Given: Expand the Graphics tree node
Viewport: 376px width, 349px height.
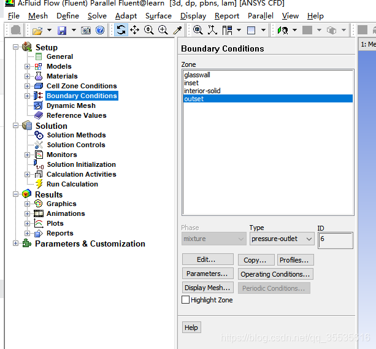Looking at the screenshot, I should [27, 204].
